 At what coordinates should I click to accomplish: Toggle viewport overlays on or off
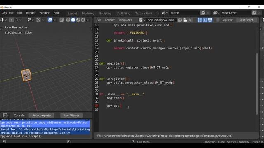pyautogui.click(x=50, y=20)
